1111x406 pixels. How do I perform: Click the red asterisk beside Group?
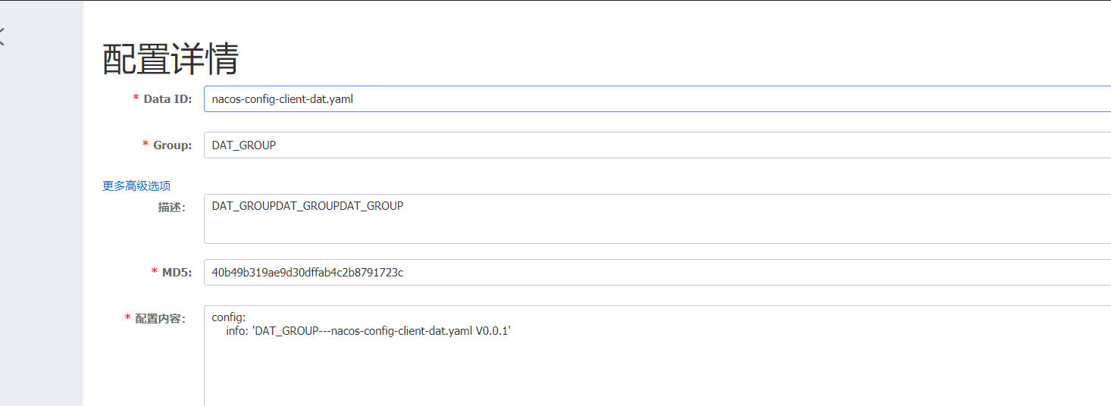point(146,145)
